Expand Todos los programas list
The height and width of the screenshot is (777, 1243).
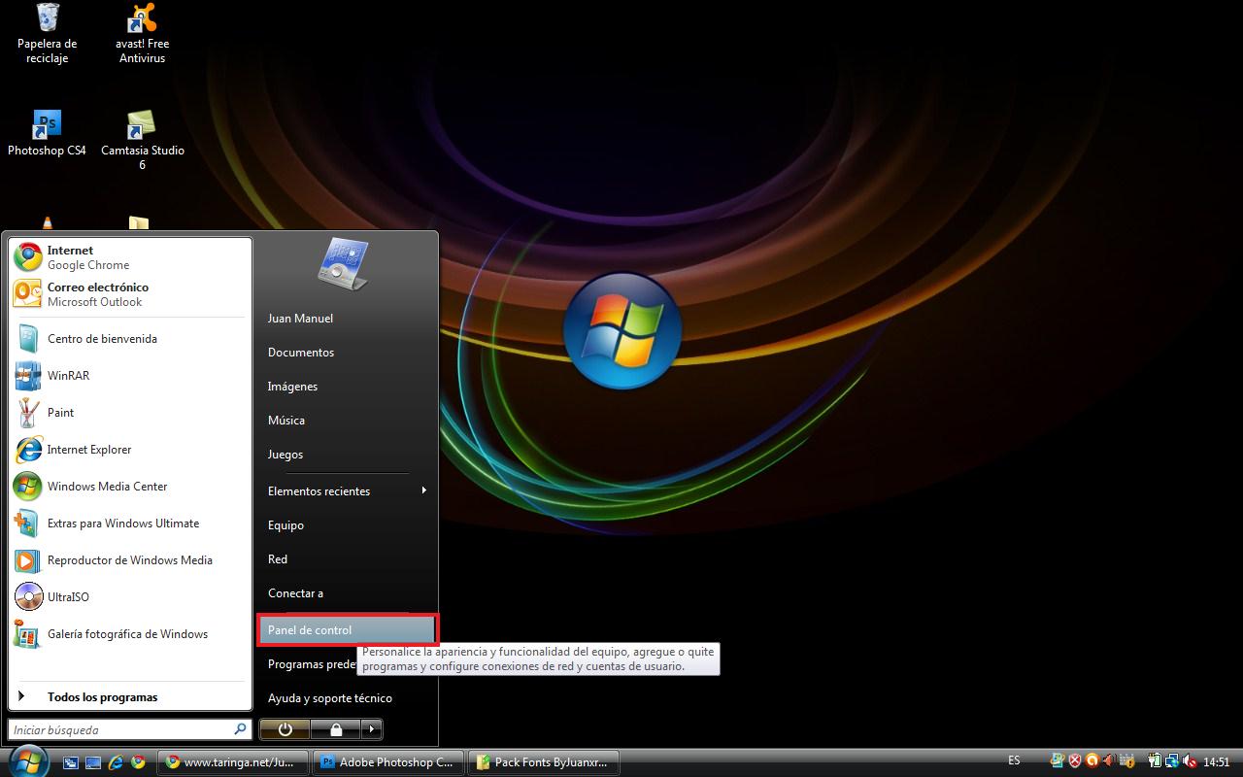130,697
